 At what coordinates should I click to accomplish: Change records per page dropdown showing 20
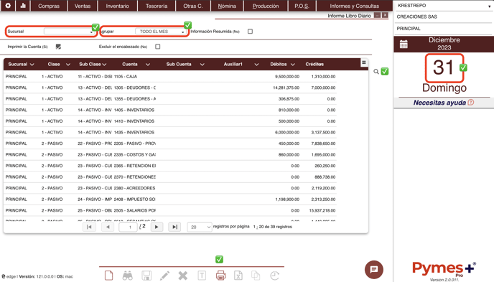point(200,227)
